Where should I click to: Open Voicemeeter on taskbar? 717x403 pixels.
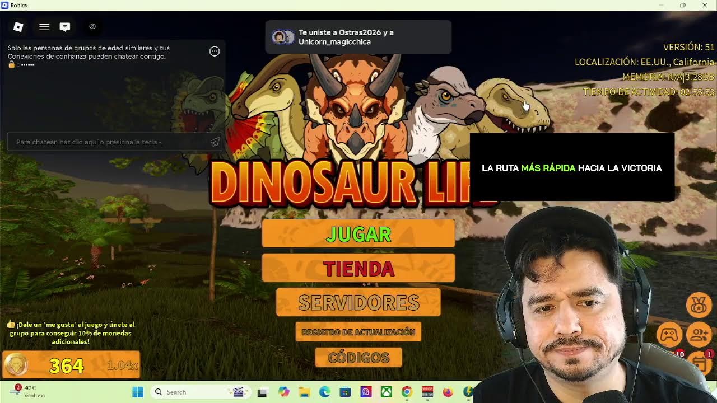coord(427,392)
